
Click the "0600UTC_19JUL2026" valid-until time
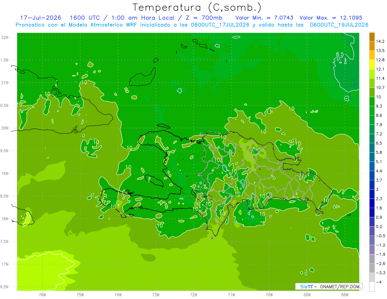pos(339,25)
